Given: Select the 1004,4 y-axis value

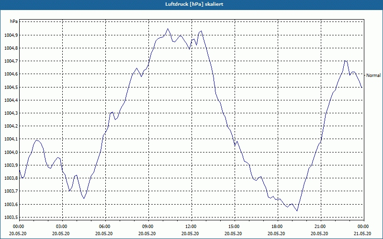Looking at the screenshot, I should coord(11,100).
